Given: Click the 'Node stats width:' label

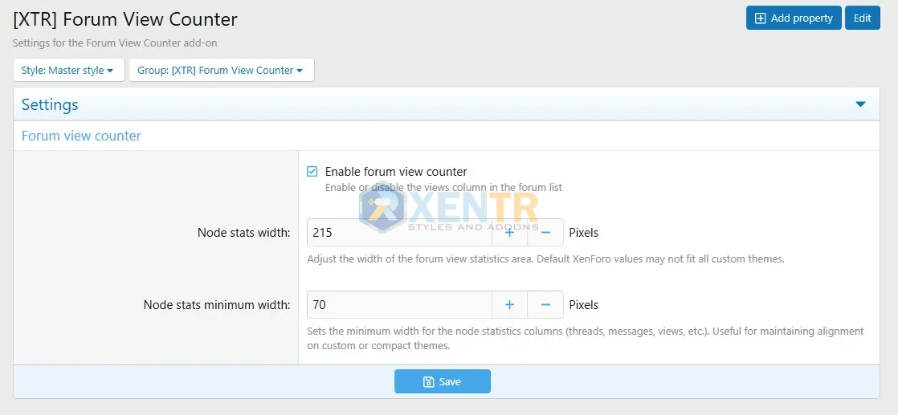Looking at the screenshot, I should tap(243, 233).
